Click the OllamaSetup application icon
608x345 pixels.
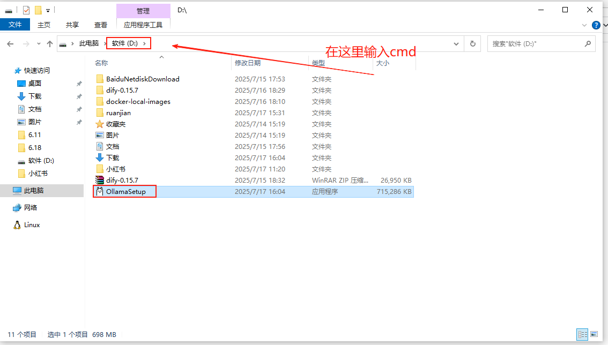(99, 191)
